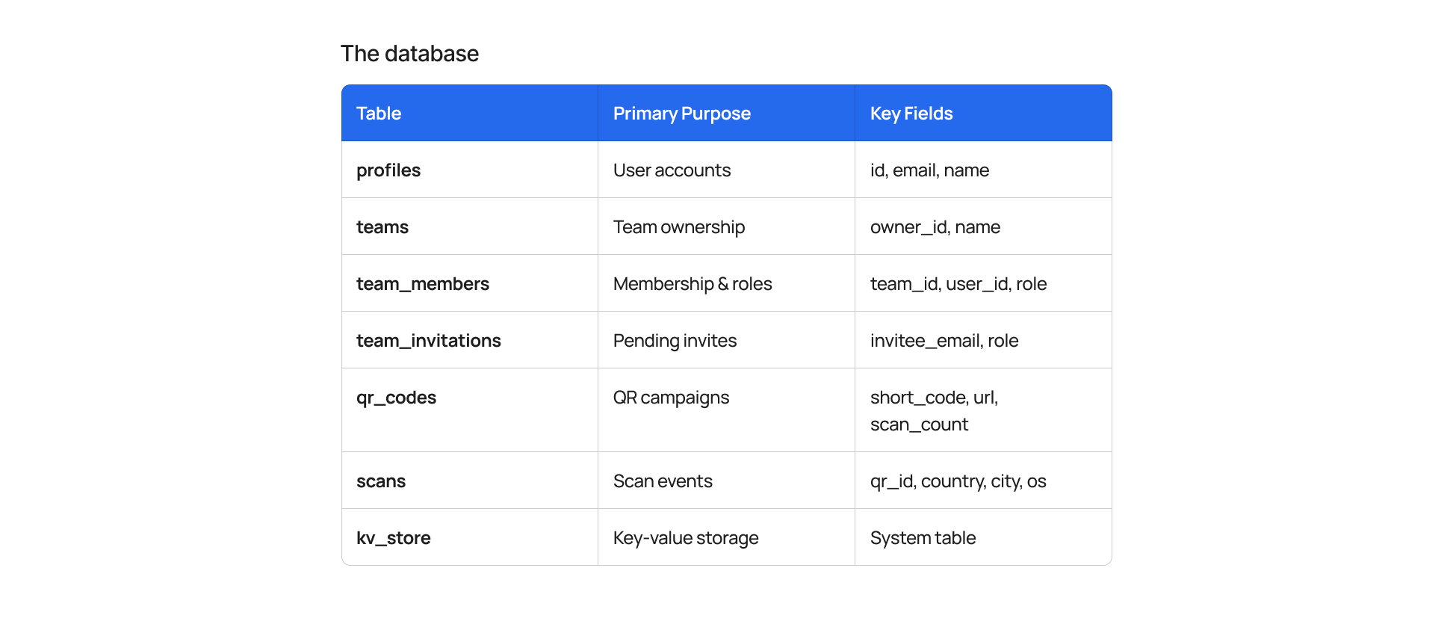Click the 'qr_codes' table name cell
Viewport: 1453px width, 633px height.
click(470, 410)
